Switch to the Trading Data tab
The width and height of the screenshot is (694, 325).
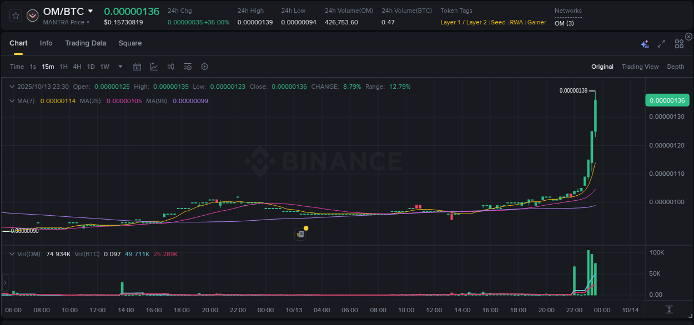pyautogui.click(x=86, y=43)
